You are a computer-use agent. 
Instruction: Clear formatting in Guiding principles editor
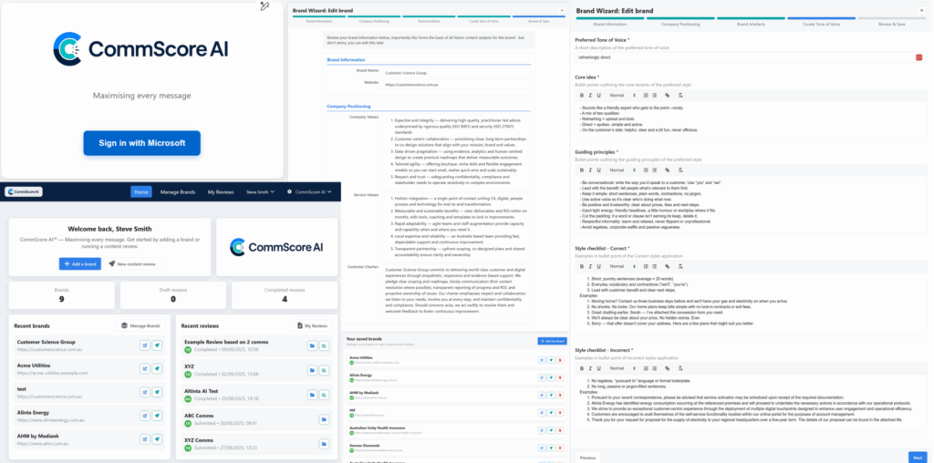(x=680, y=170)
